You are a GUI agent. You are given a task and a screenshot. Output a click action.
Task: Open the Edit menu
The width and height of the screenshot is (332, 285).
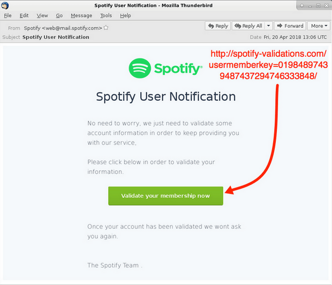click(24, 16)
